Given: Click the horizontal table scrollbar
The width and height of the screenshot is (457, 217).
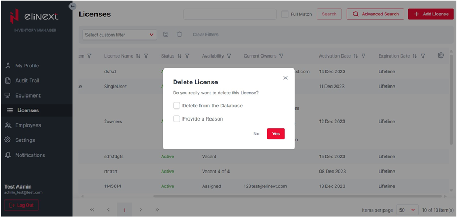Looking at the screenshot, I should (x=298, y=196).
